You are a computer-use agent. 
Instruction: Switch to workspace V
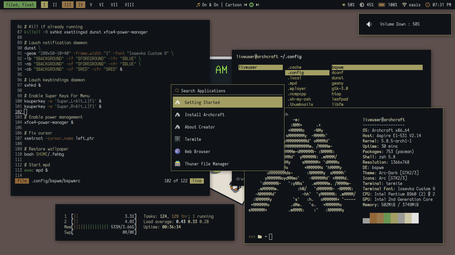click(91, 5)
